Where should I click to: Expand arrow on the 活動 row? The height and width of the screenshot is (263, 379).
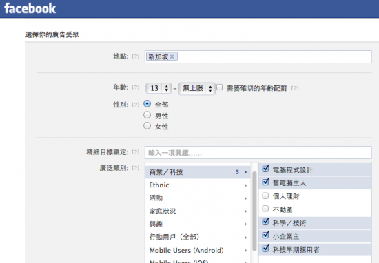click(245, 198)
